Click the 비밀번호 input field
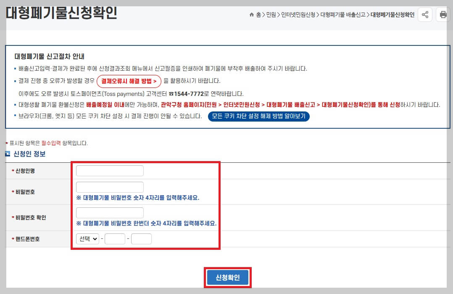 [x=109, y=187]
